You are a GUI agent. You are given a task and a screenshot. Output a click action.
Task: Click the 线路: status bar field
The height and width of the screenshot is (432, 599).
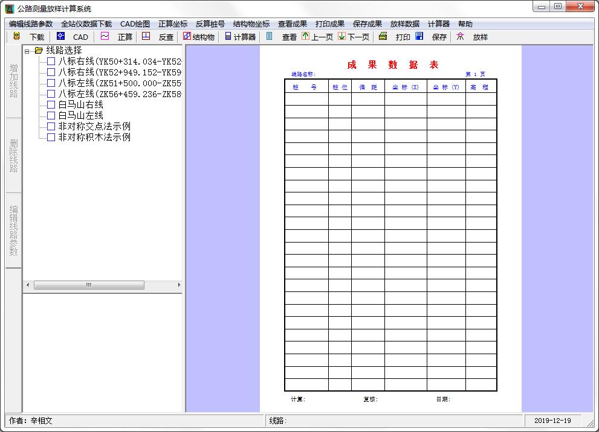click(394, 421)
